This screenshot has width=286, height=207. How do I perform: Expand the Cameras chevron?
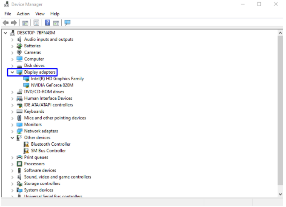(x=12, y=53)
